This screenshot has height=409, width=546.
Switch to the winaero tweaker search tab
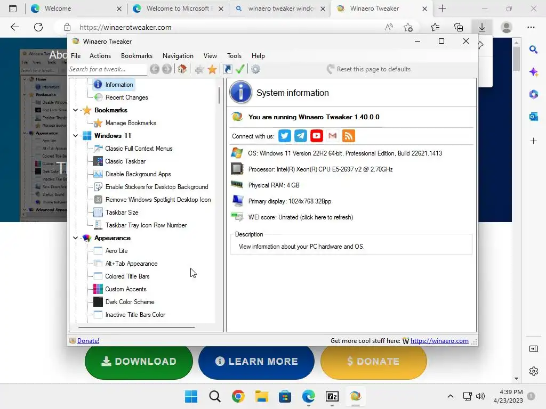[280, 9]
